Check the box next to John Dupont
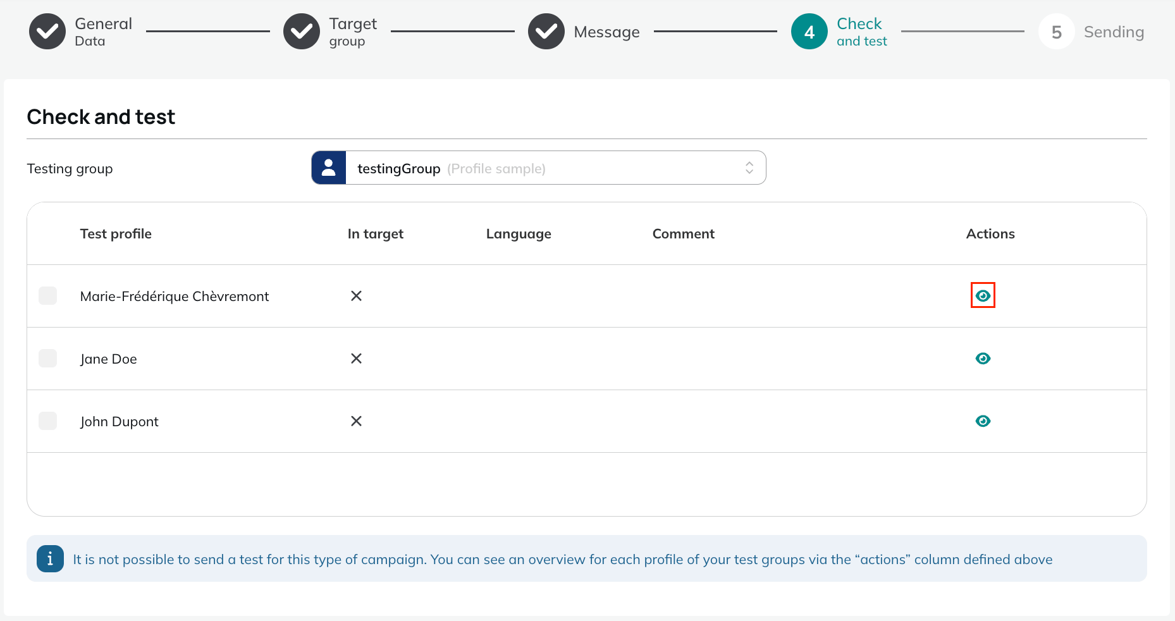This screenshot has height=621, width=1175. point(47,421)
